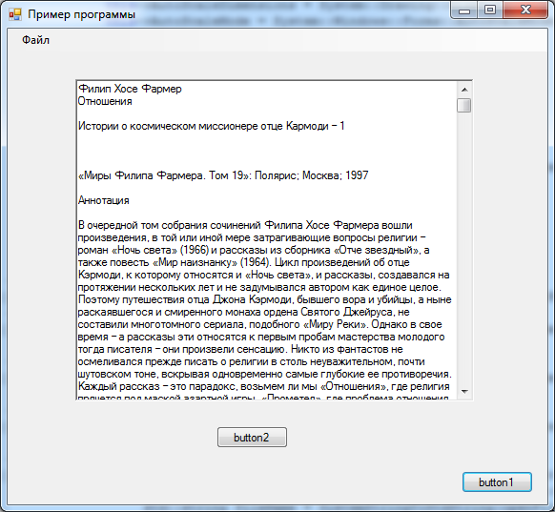Minimize the Пример программы window
Image resolution: width=555 pixels, height=512 pixels.
tap(464, 10)
